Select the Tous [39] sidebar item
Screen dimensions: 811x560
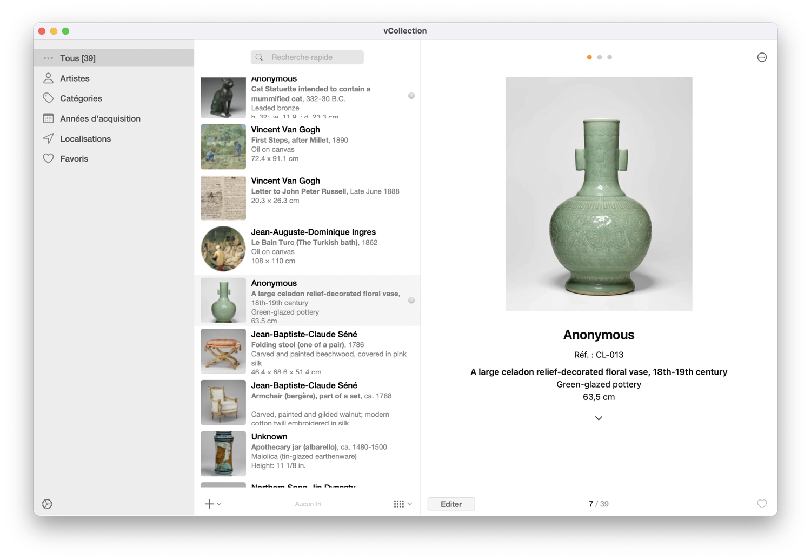point(114,58)
